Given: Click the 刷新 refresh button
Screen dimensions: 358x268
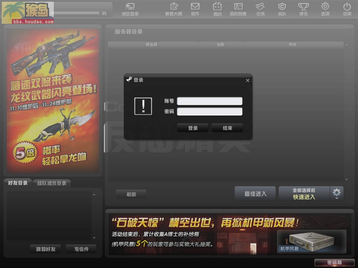Looking at the screenshot, I should tap(131, 194).
